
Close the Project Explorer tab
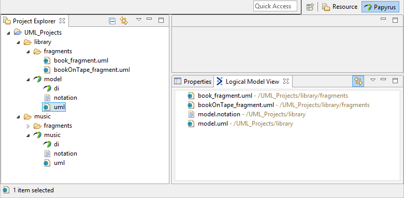(x=62, y=21)
